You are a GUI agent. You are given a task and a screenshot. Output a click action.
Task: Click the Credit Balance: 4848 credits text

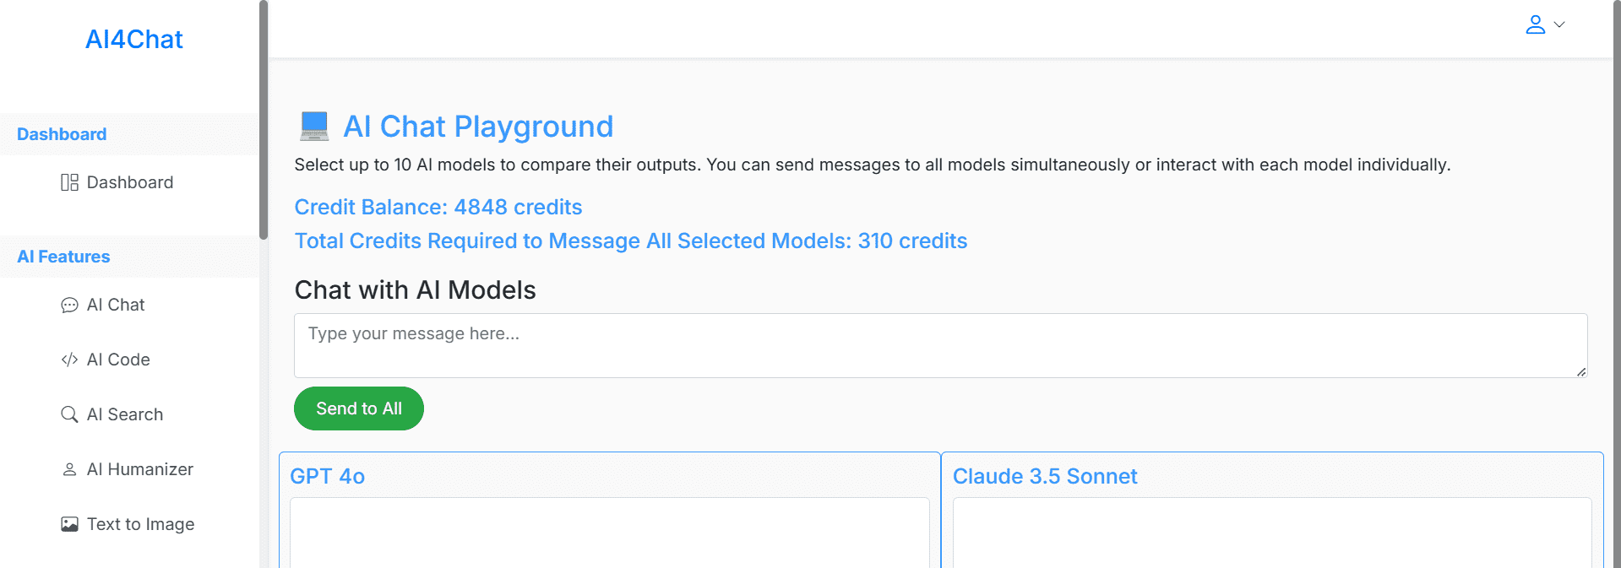coord(438,207)
